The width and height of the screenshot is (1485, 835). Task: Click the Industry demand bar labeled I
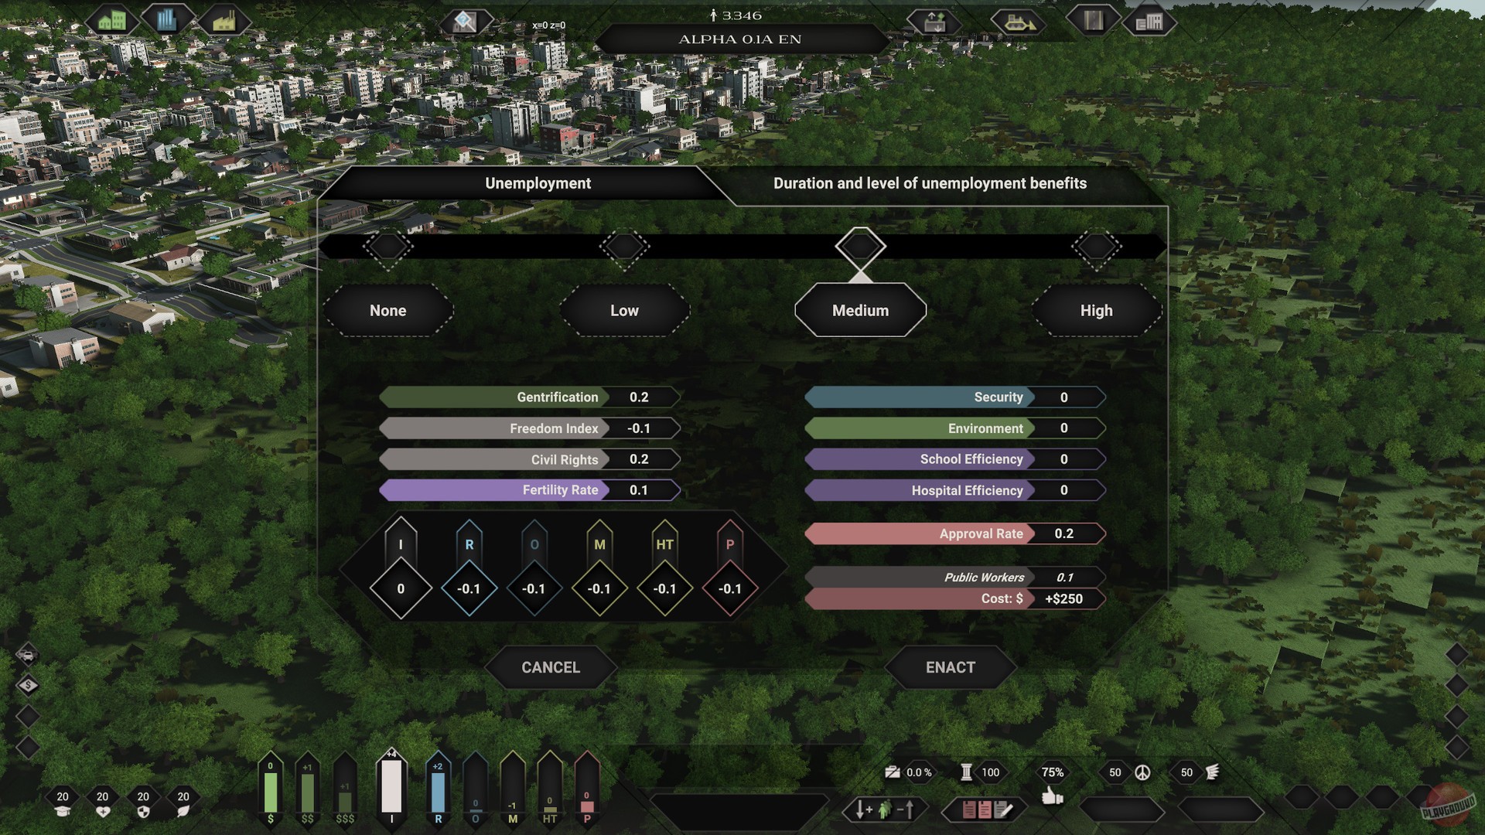click(x=391, y=787)
